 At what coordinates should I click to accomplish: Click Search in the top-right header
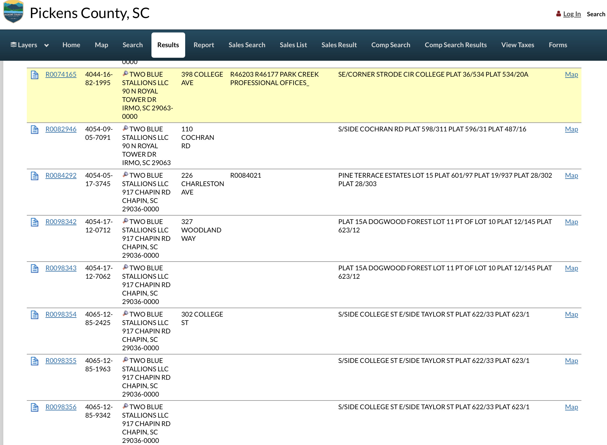[x=596, y=14]
